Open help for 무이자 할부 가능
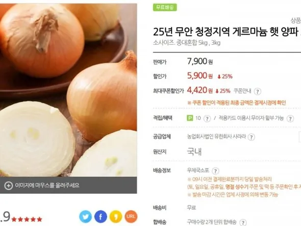Image resolution: width=301 pixels, height=226 pixels. pyautogui.click(x=290, y=119)
